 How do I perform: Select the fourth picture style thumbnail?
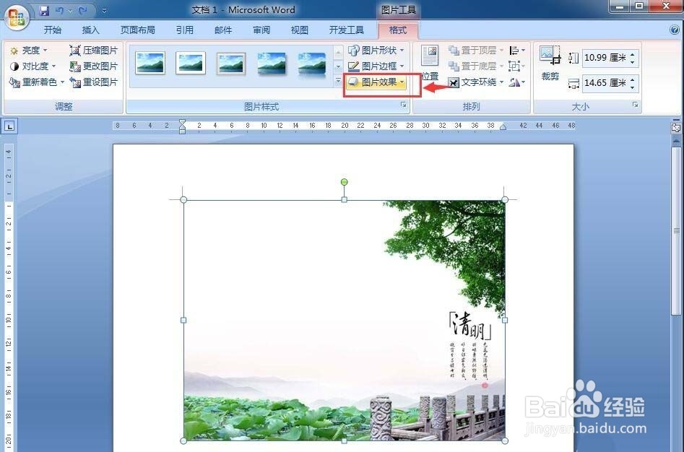pos(272,64)
